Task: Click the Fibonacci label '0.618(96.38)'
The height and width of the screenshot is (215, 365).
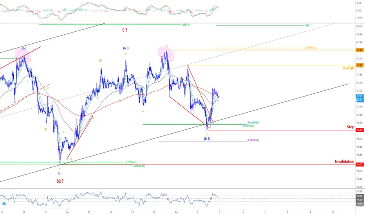Action: coord(139,166)
